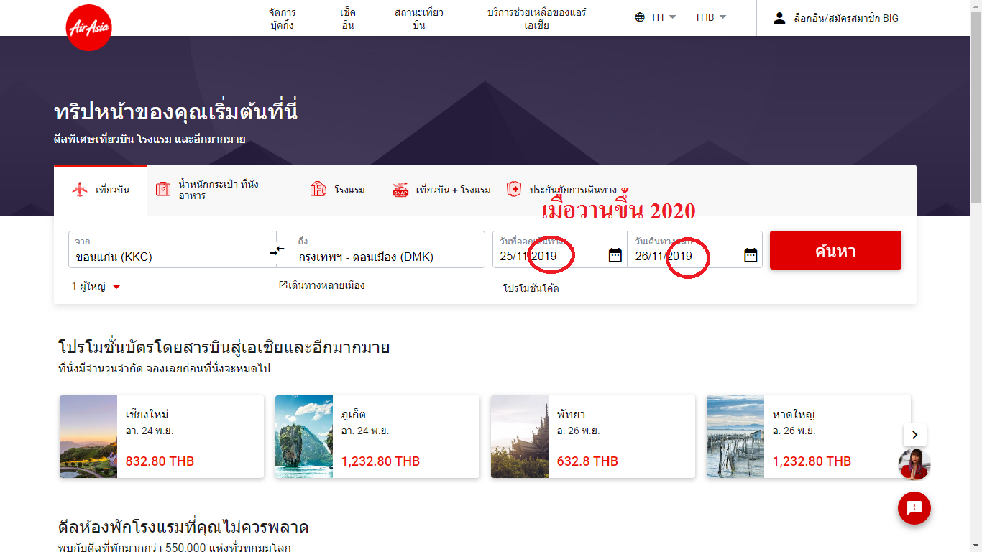Swap origin and destination airports
Viewport: 982px width, 552px height.
(x=277, y=251)
